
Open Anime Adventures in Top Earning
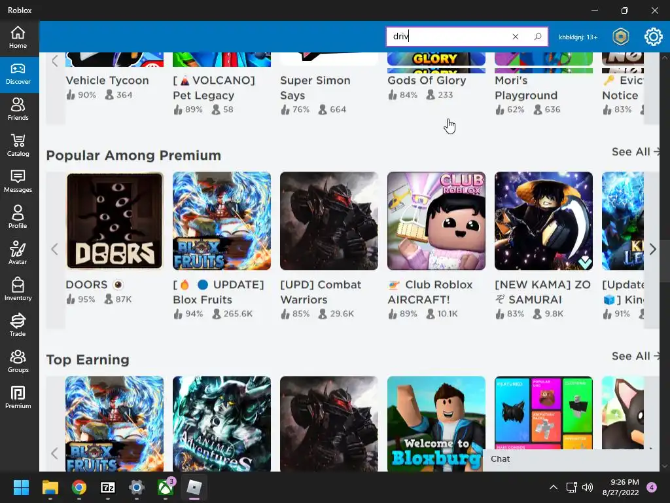[222, 424]
